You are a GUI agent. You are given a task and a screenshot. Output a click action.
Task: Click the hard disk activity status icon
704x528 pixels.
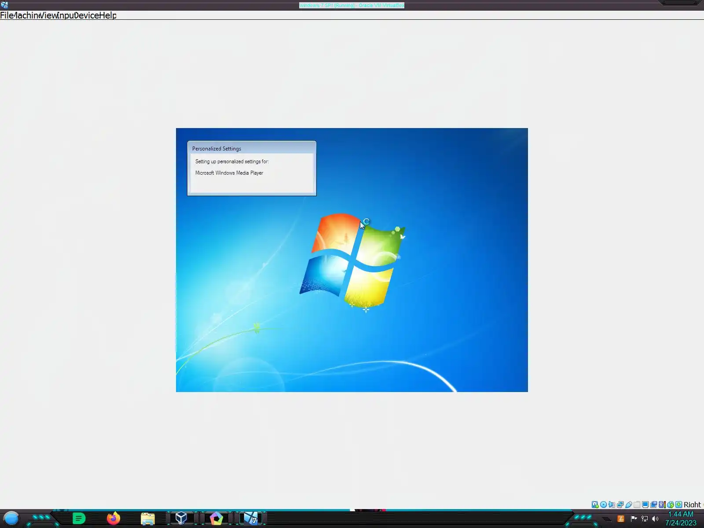coord(595,505)
